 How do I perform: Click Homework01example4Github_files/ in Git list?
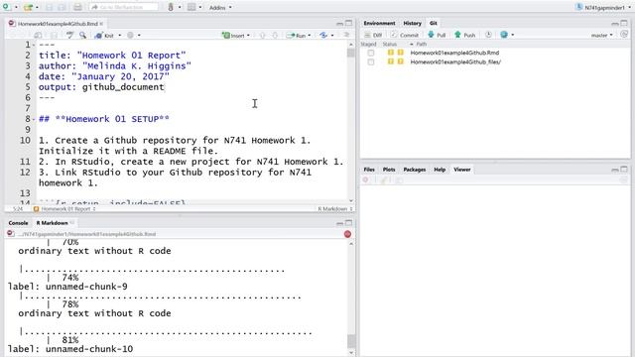455,61
